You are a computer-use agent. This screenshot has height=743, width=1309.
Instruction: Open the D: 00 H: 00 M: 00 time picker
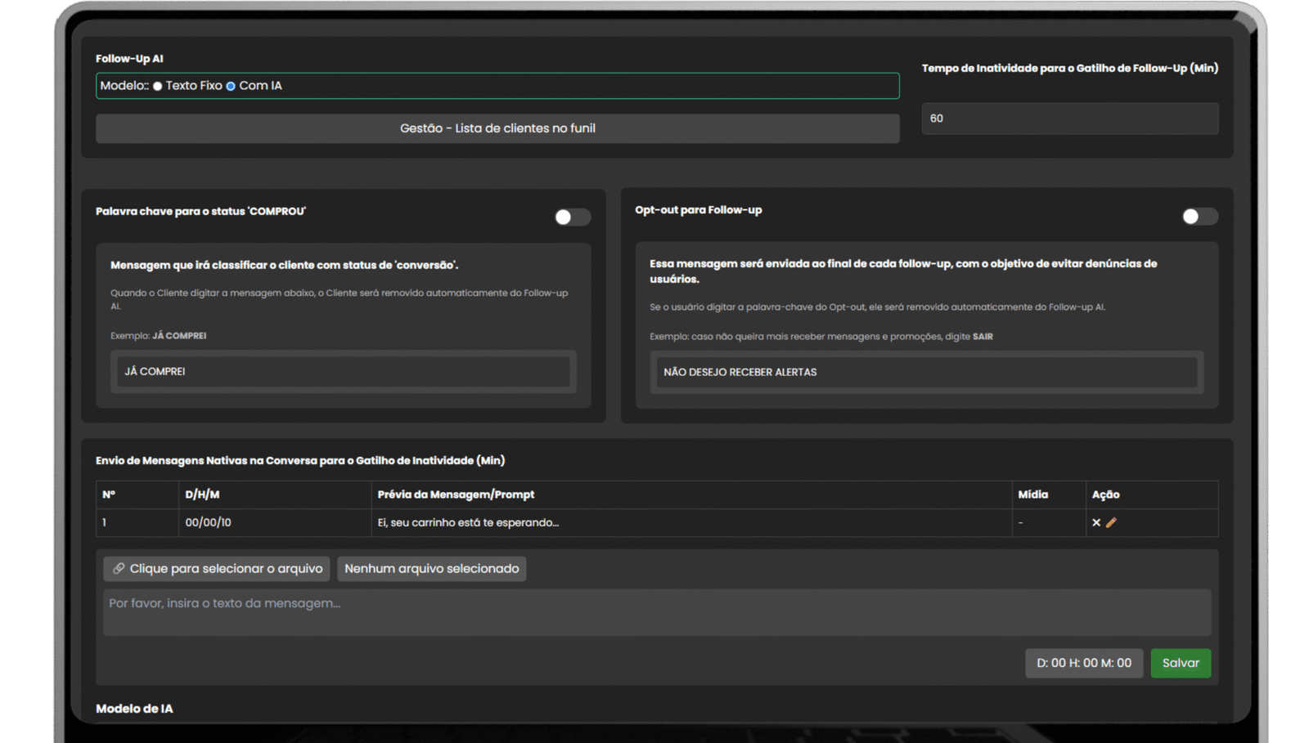(x=1083, y=663)
